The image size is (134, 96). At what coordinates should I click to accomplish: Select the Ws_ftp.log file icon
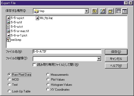coord(37,18)
